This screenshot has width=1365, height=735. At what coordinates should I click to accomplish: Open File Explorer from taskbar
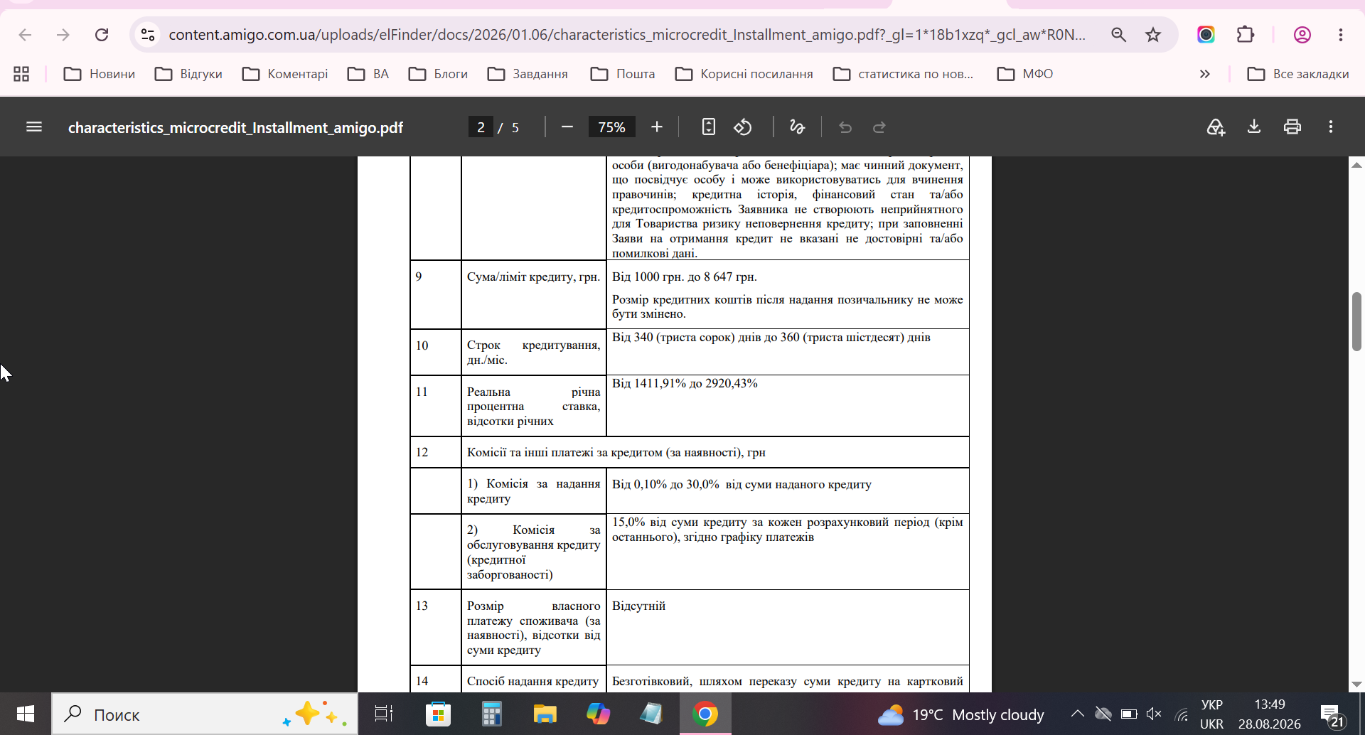545,714
